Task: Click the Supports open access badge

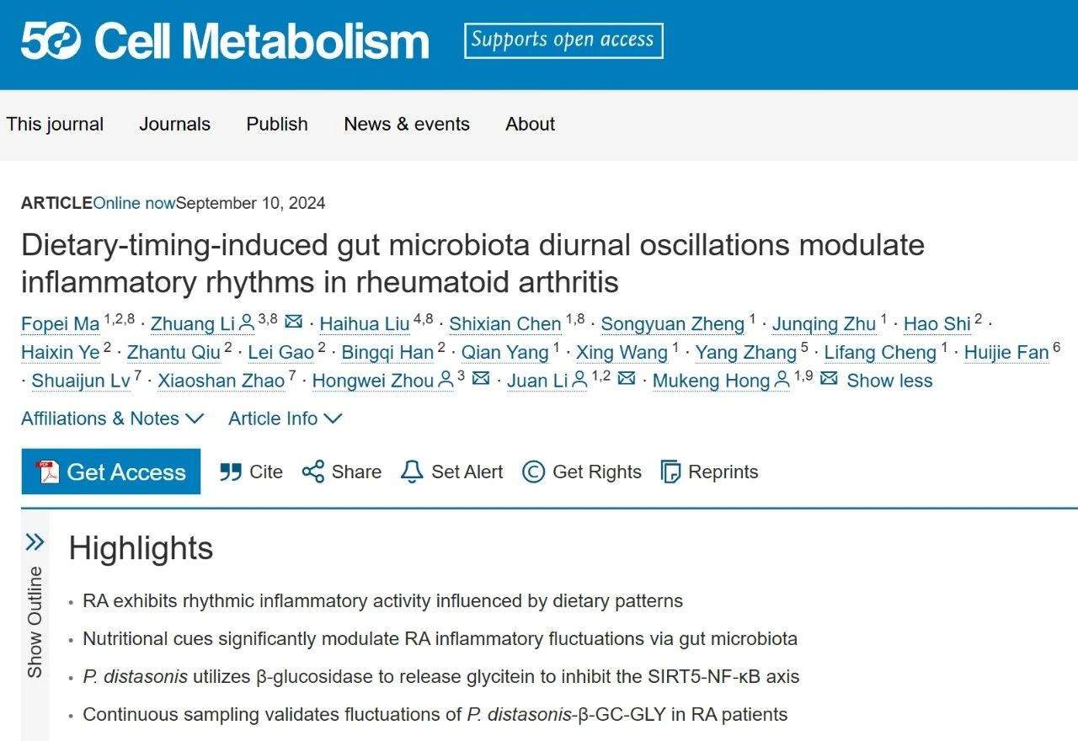Action: coord(563,40)
